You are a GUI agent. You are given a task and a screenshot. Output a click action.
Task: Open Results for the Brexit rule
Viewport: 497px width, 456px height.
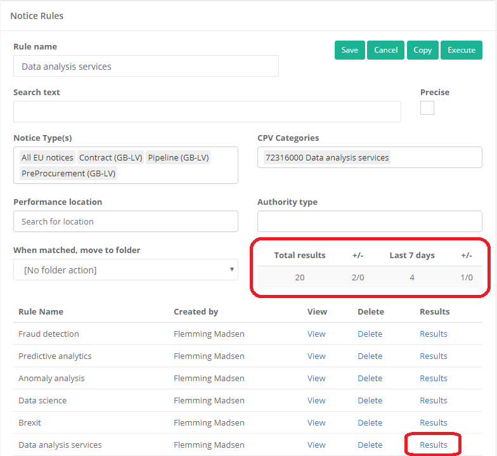click(x=433, y=422)
